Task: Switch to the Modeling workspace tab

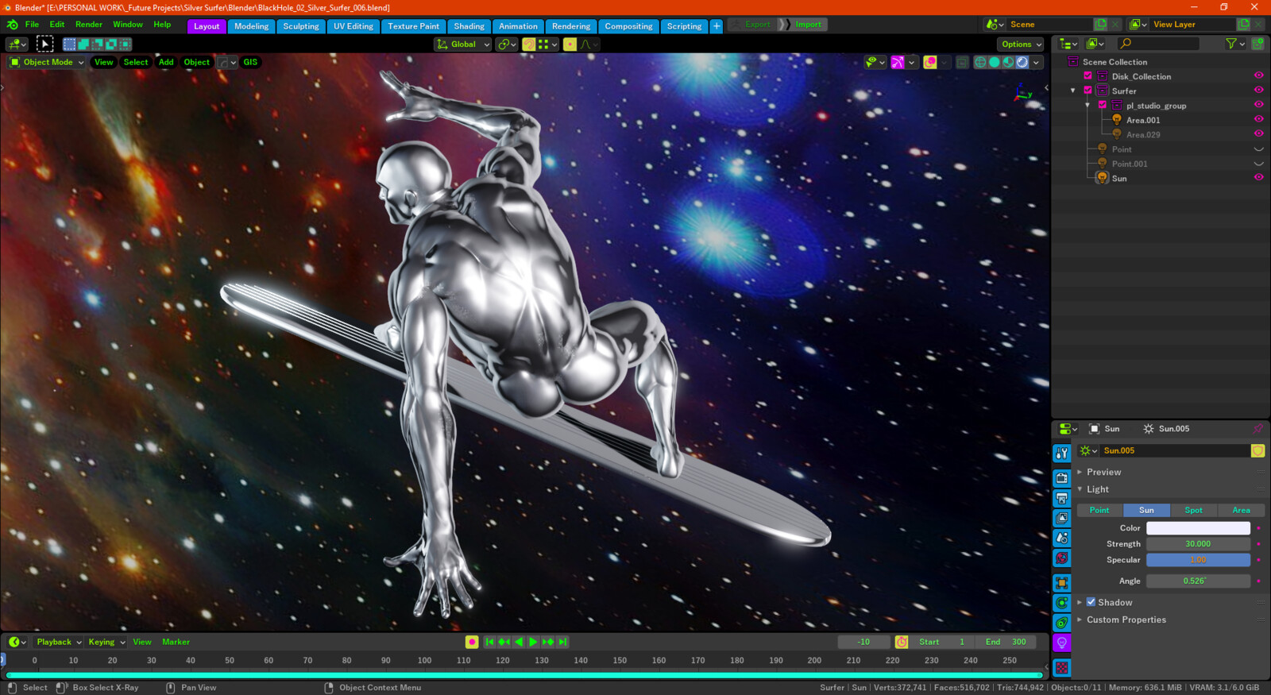Action: [251, 26]
